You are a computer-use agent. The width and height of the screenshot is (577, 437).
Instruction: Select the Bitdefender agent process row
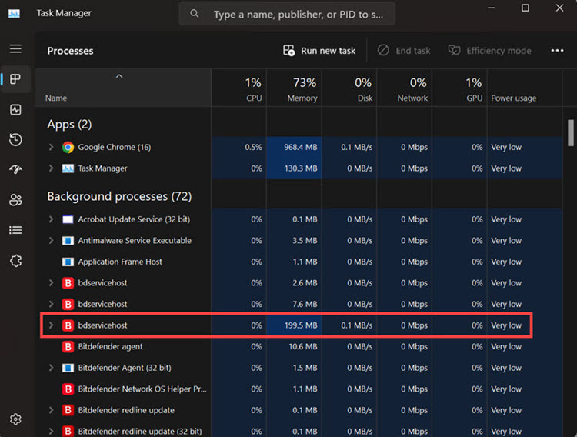110,347
